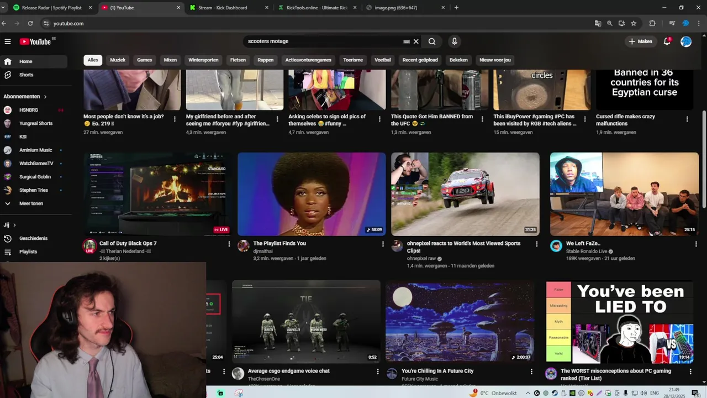Select the Muziek filter chip
Image resolution: width=707 pixels, height=398 pixels.
point(118,60)
